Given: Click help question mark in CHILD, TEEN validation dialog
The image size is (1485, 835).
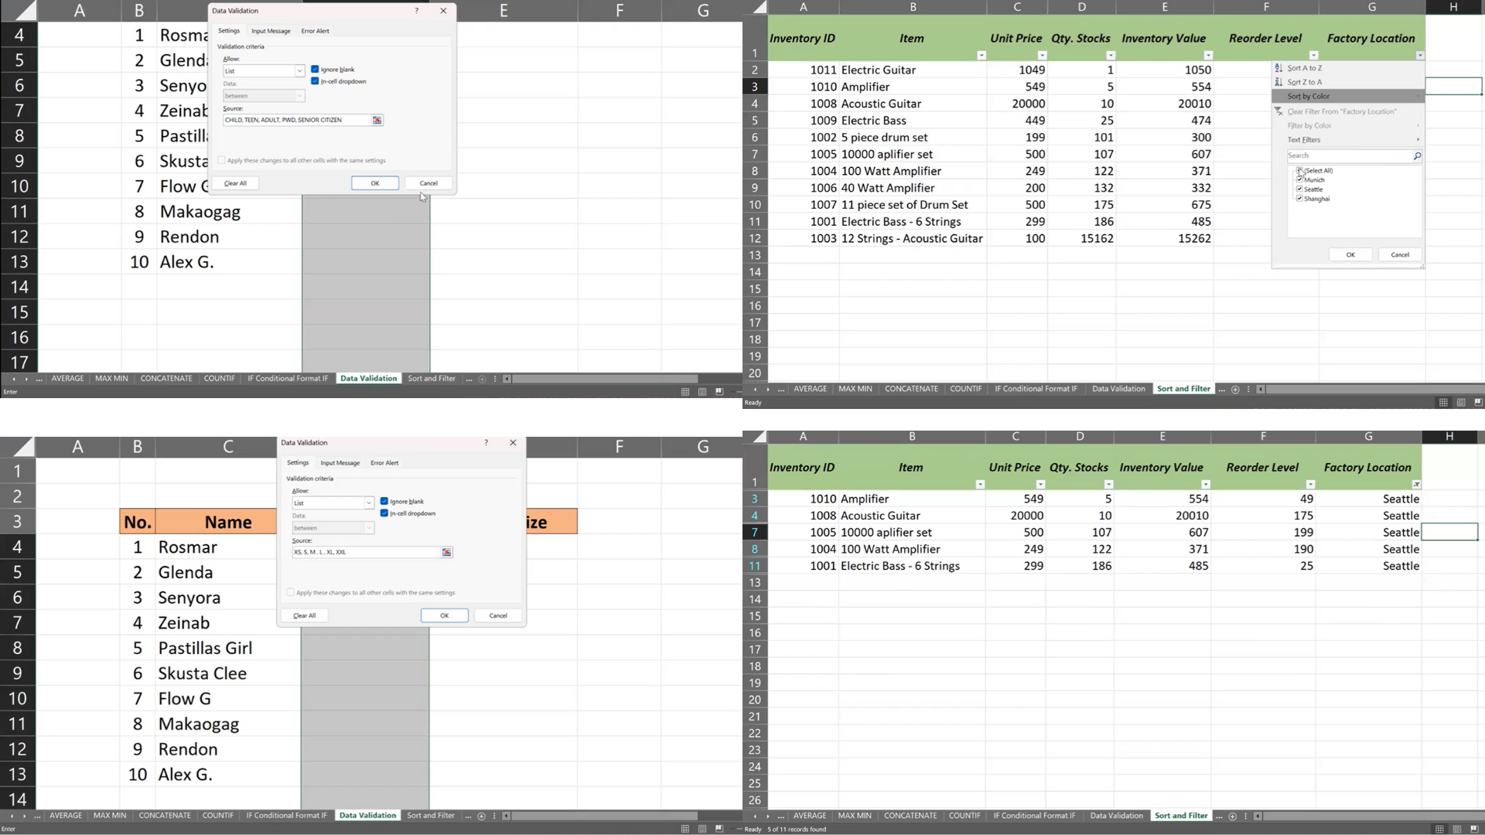Looking at the screenshot, I should coord(417,11).
